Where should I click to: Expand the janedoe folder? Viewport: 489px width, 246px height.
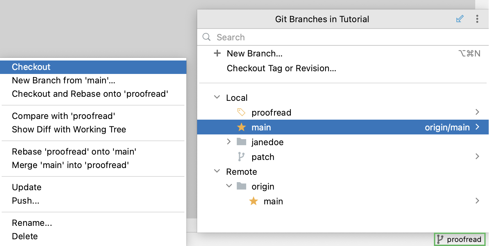229,142
